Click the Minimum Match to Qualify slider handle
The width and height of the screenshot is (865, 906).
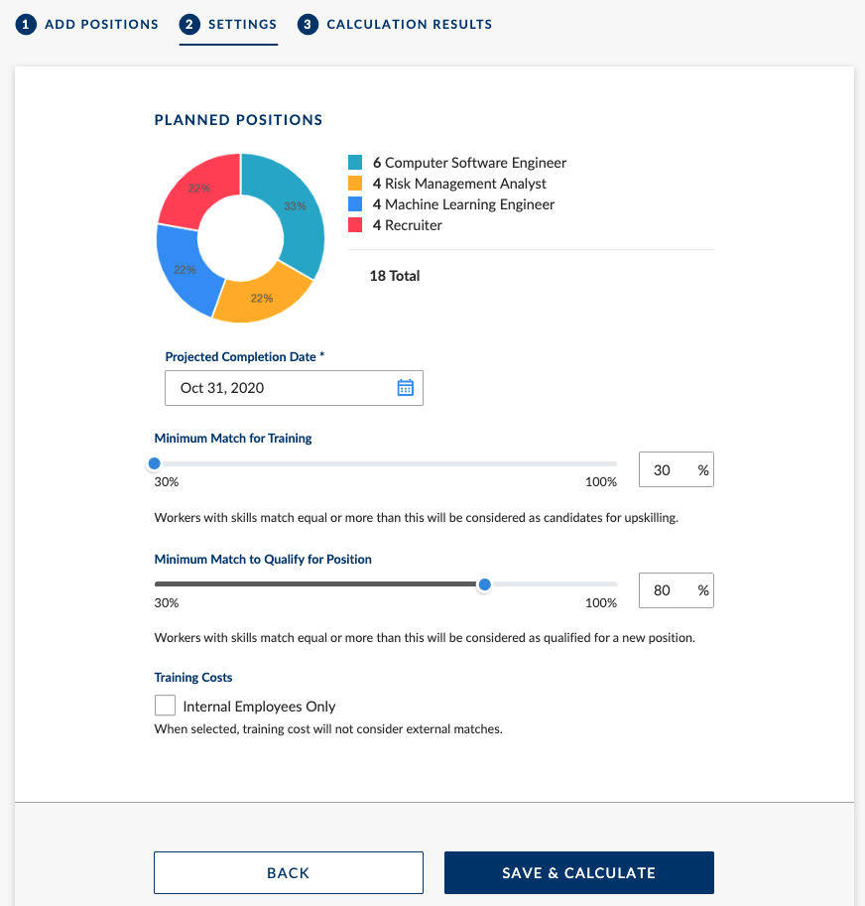[484, 584]
